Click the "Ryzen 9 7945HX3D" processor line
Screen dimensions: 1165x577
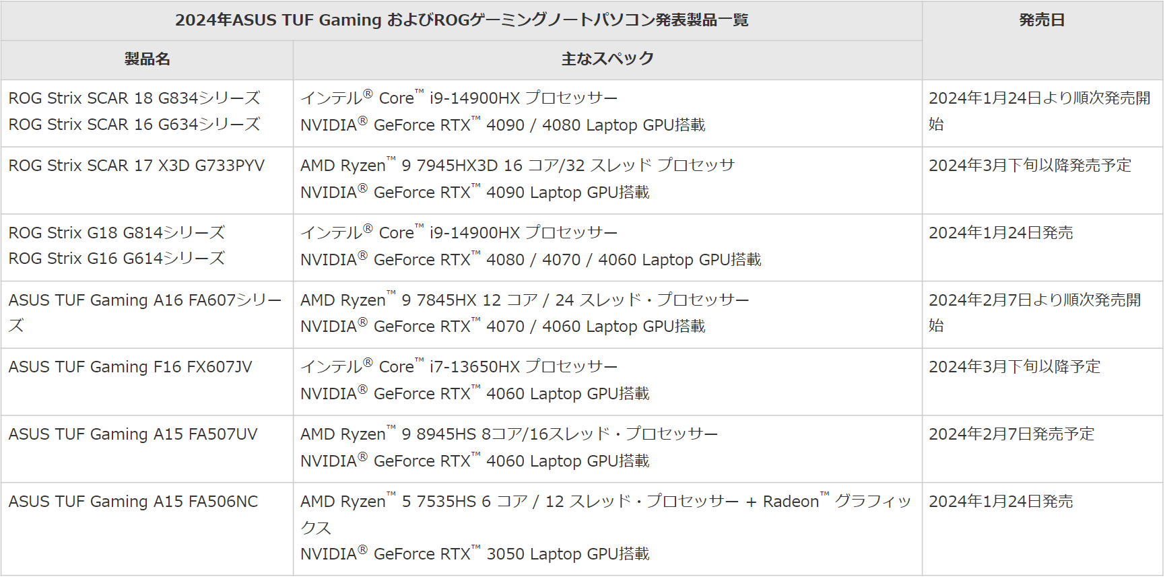coord(518,166)
